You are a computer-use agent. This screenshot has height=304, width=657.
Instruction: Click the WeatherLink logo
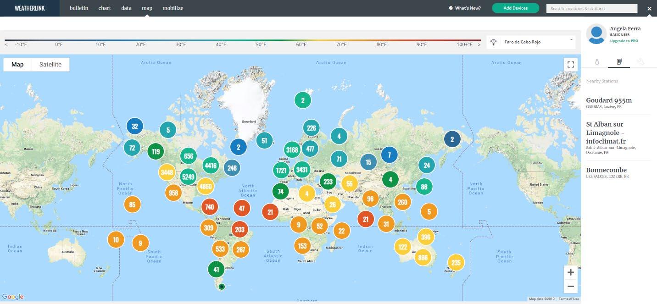(30, 8)
